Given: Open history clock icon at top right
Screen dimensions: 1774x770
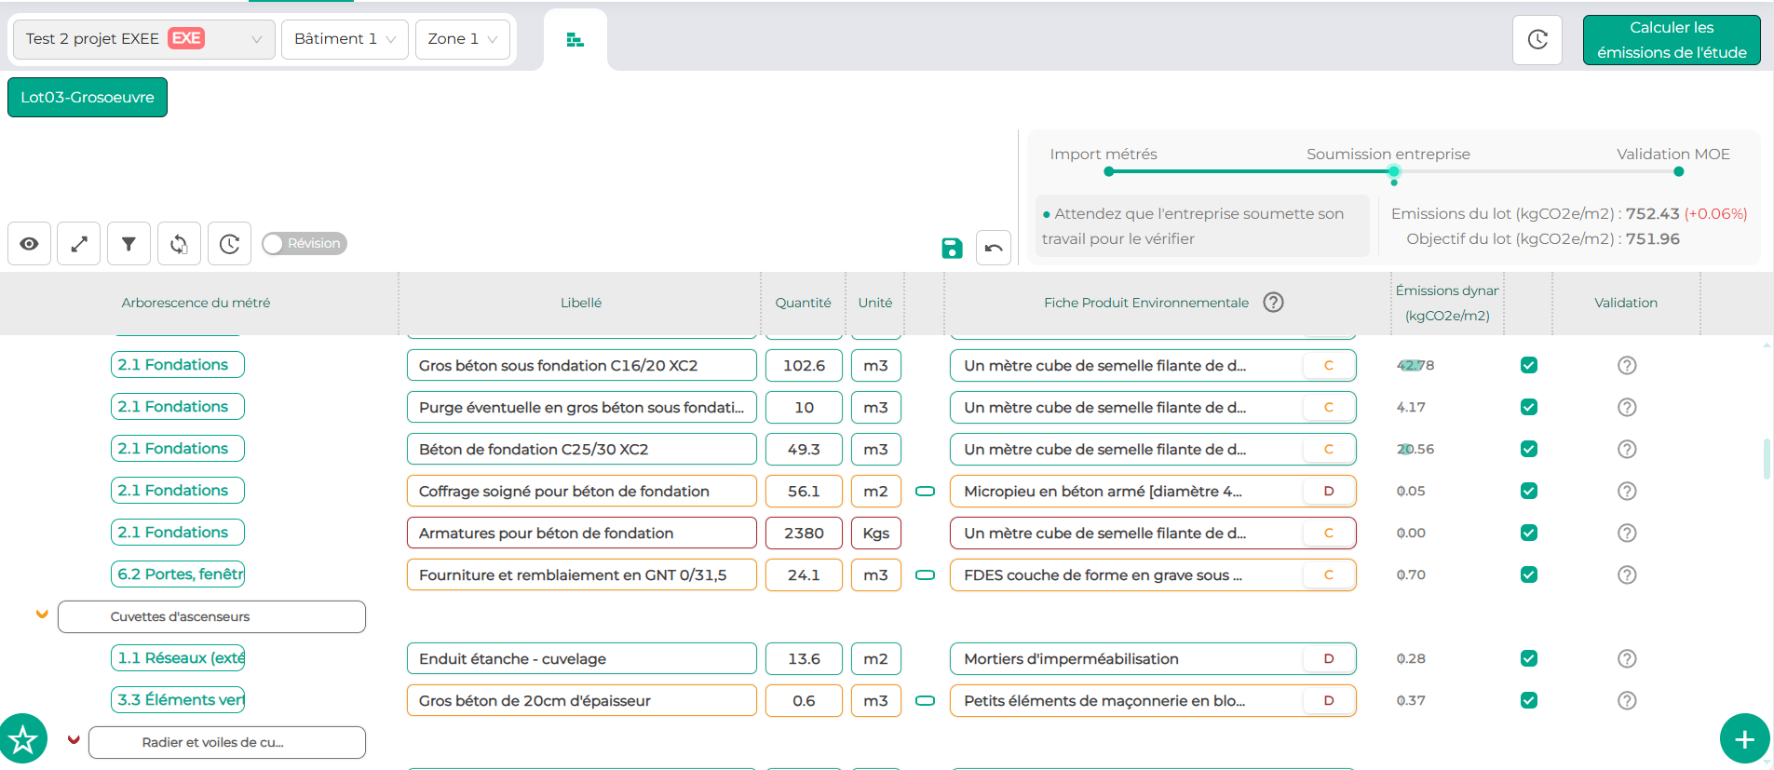Looking at the screenshot, I should click(1537, 40).
